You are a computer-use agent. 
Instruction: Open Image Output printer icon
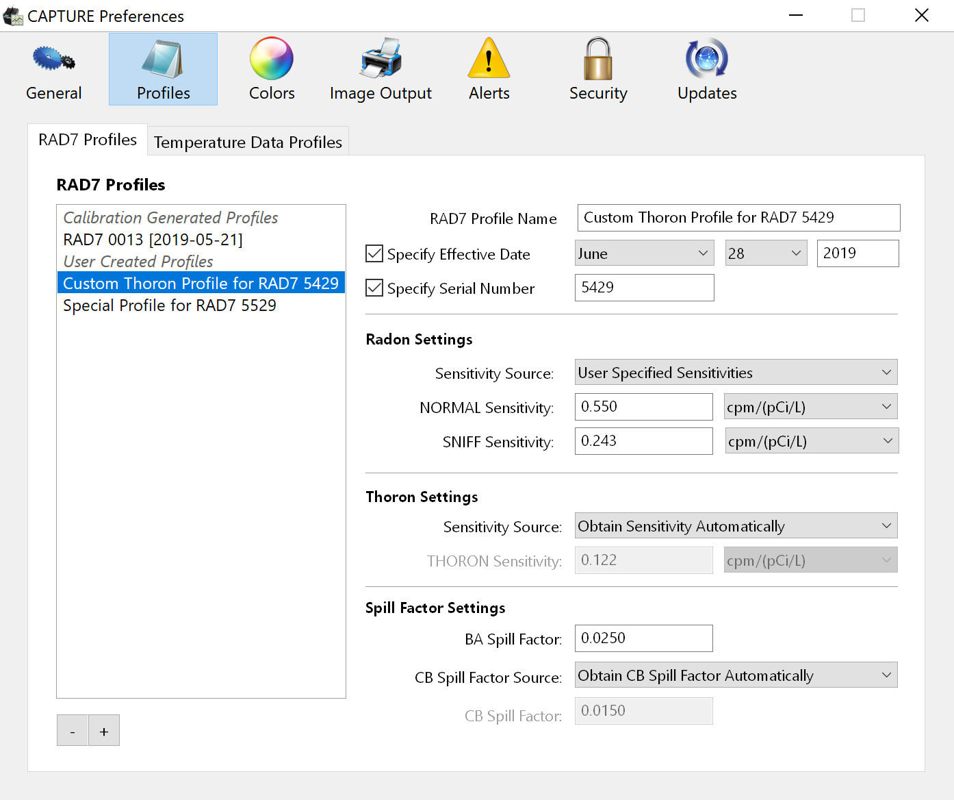click(381, 60)
